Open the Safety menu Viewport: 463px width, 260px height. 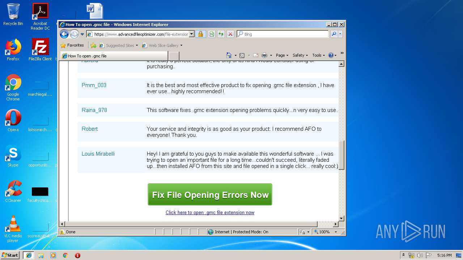coord(300,55)
